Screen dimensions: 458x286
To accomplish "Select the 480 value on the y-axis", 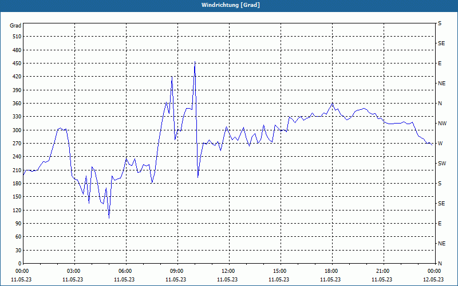I will coord(17,50).
